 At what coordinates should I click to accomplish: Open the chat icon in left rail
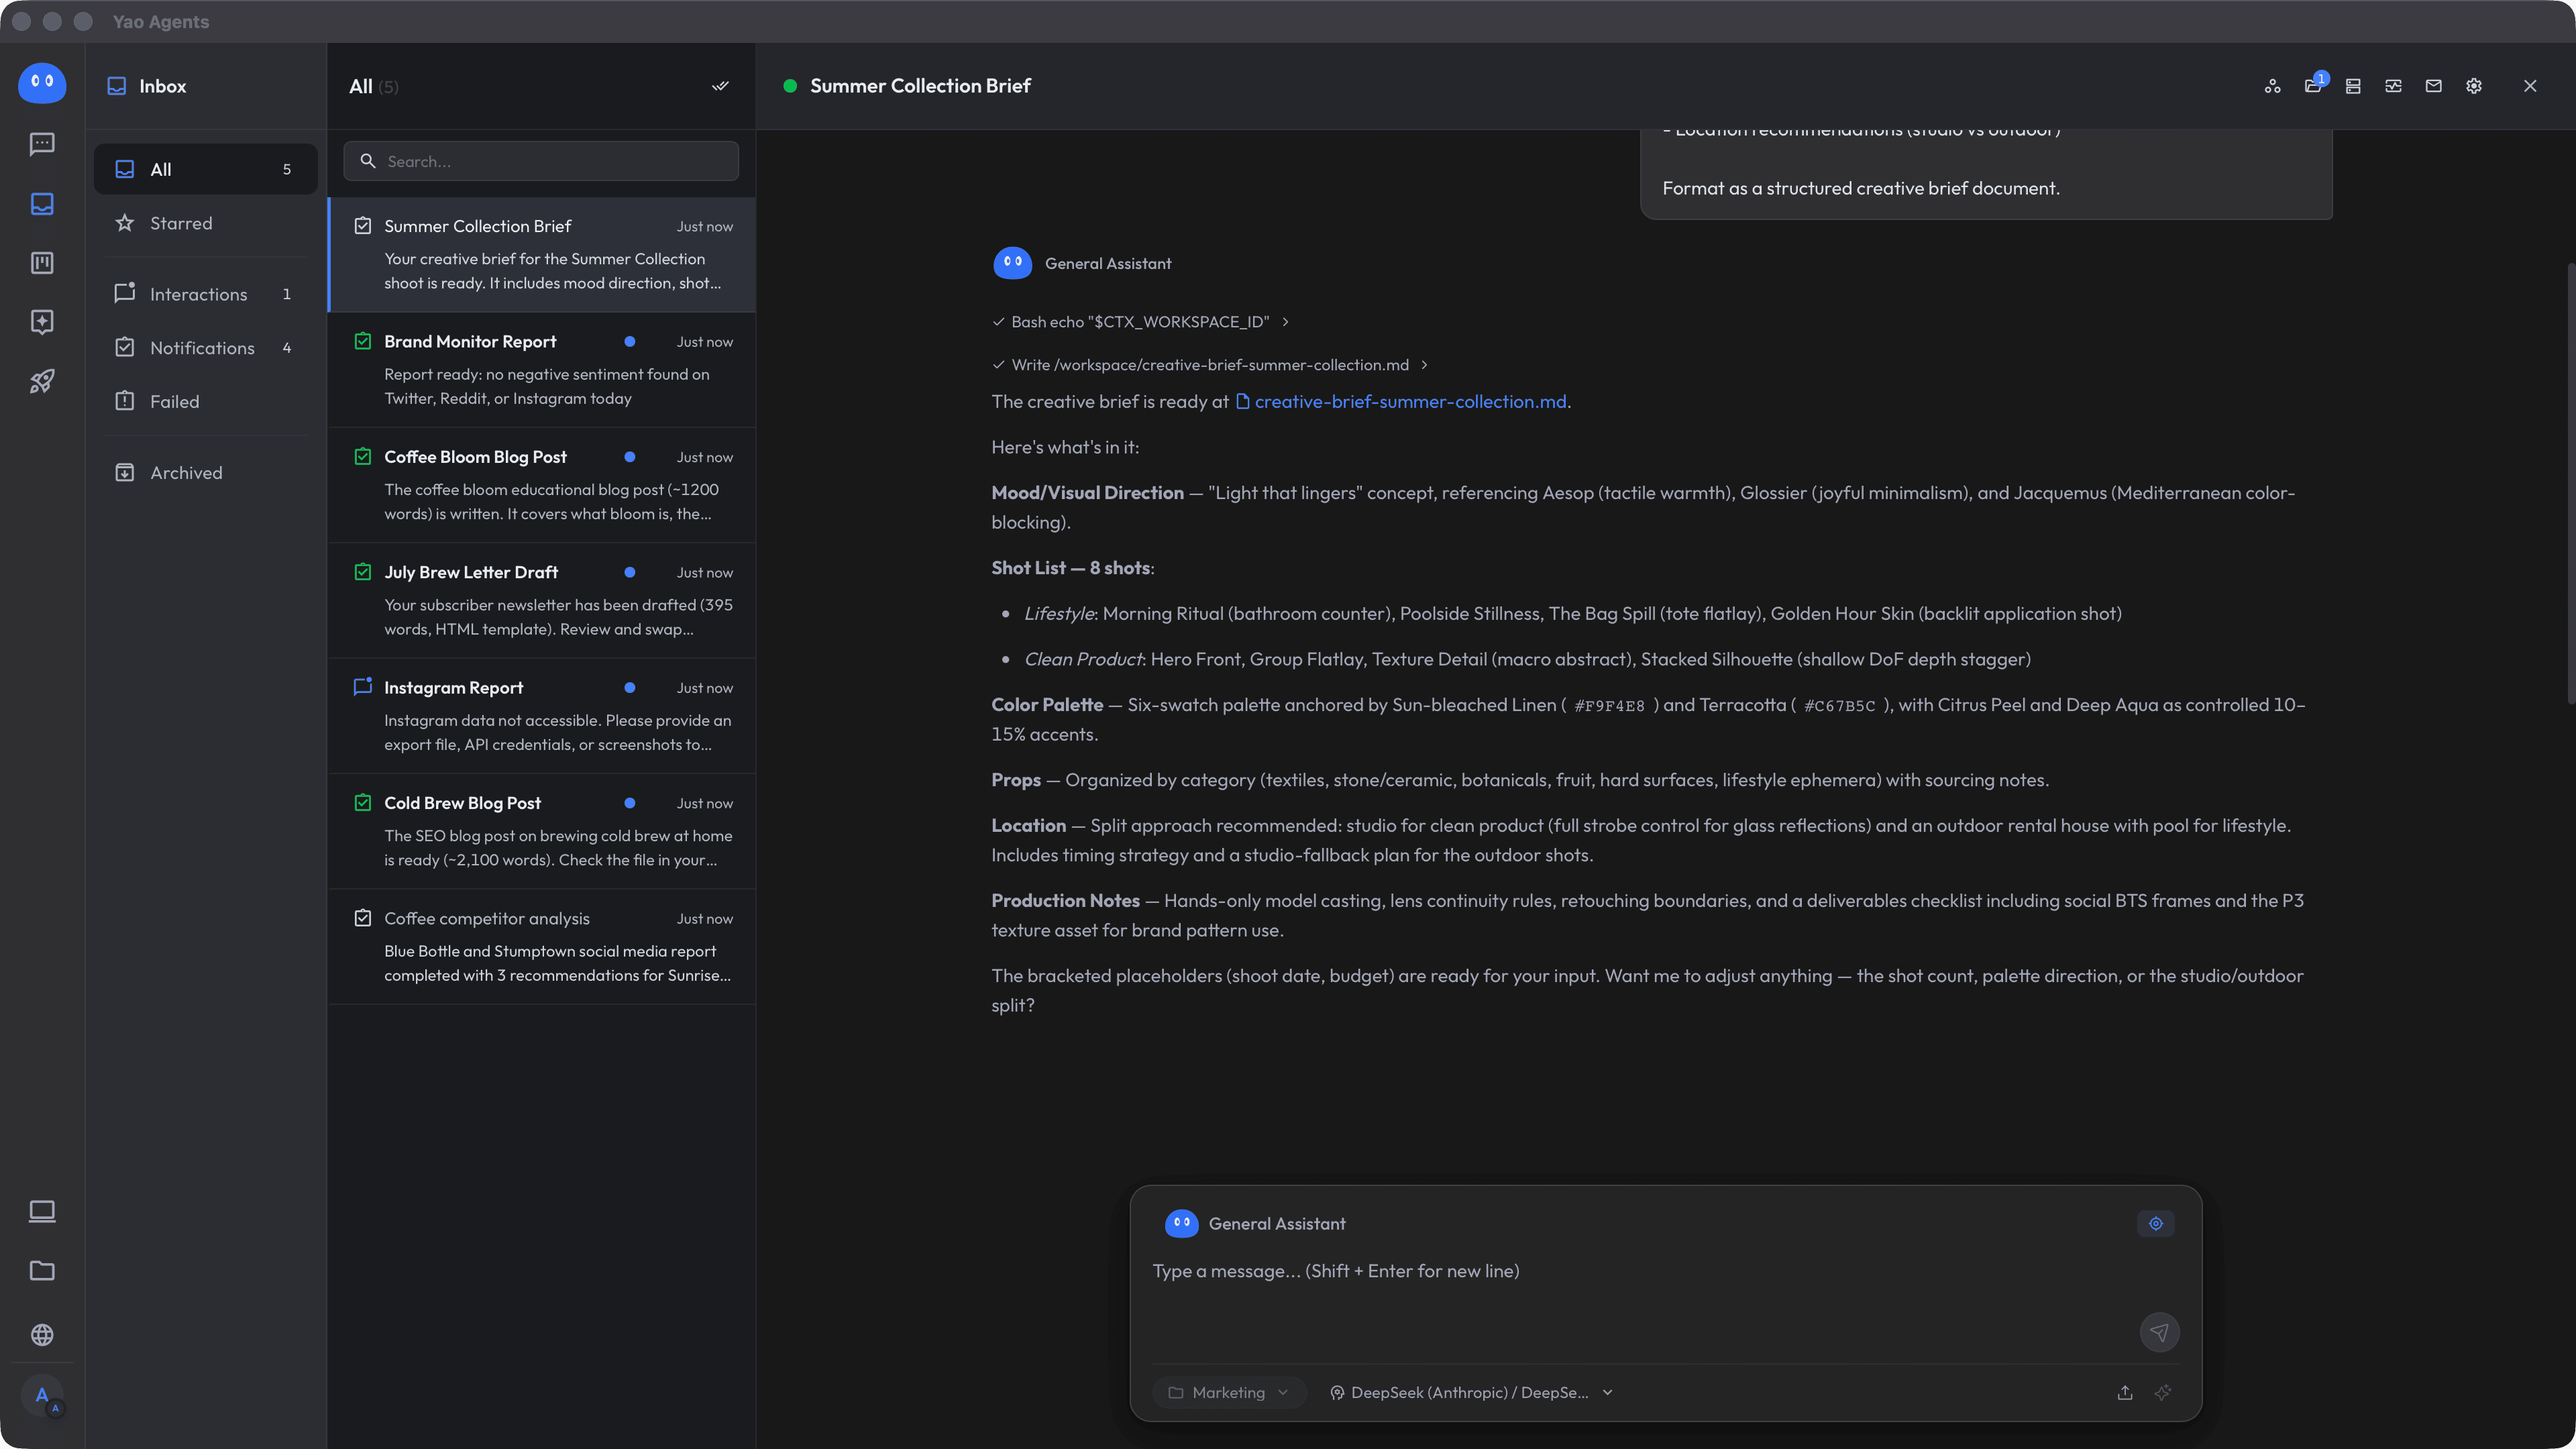(x=42, y=144)
